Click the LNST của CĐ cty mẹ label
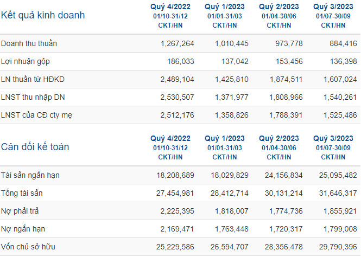The height and width of the screenshot is (257, 361). tap(36, 115)
